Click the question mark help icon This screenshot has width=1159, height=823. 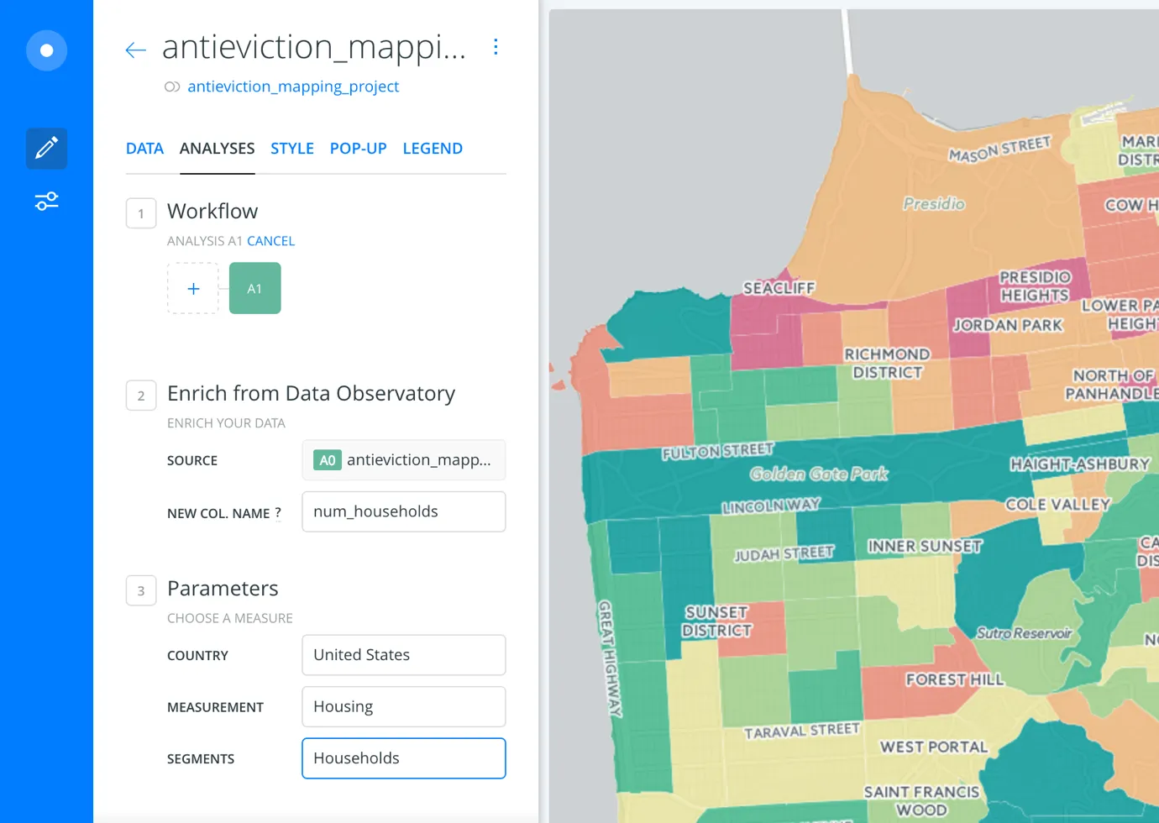[x=277, y=512]
